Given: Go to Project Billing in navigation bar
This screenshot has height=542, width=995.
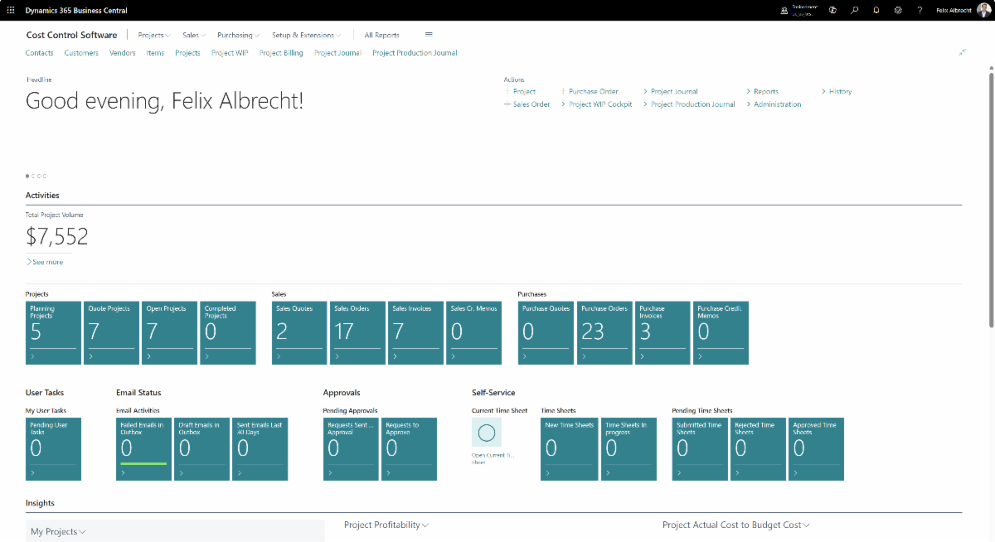Looking at the screenshot, I should coord(281,53).
